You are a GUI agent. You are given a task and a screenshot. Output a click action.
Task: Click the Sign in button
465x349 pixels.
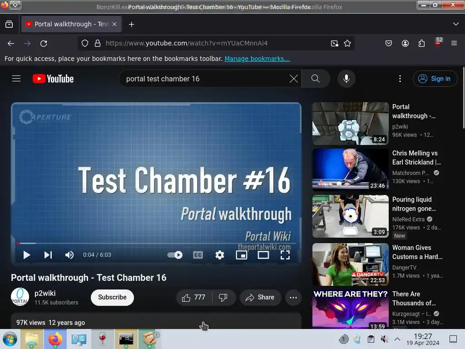pyautogui.click(x=435, y=79)
